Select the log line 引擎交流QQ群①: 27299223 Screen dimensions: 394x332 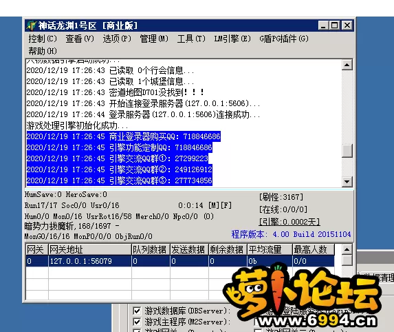pos(118,158)
